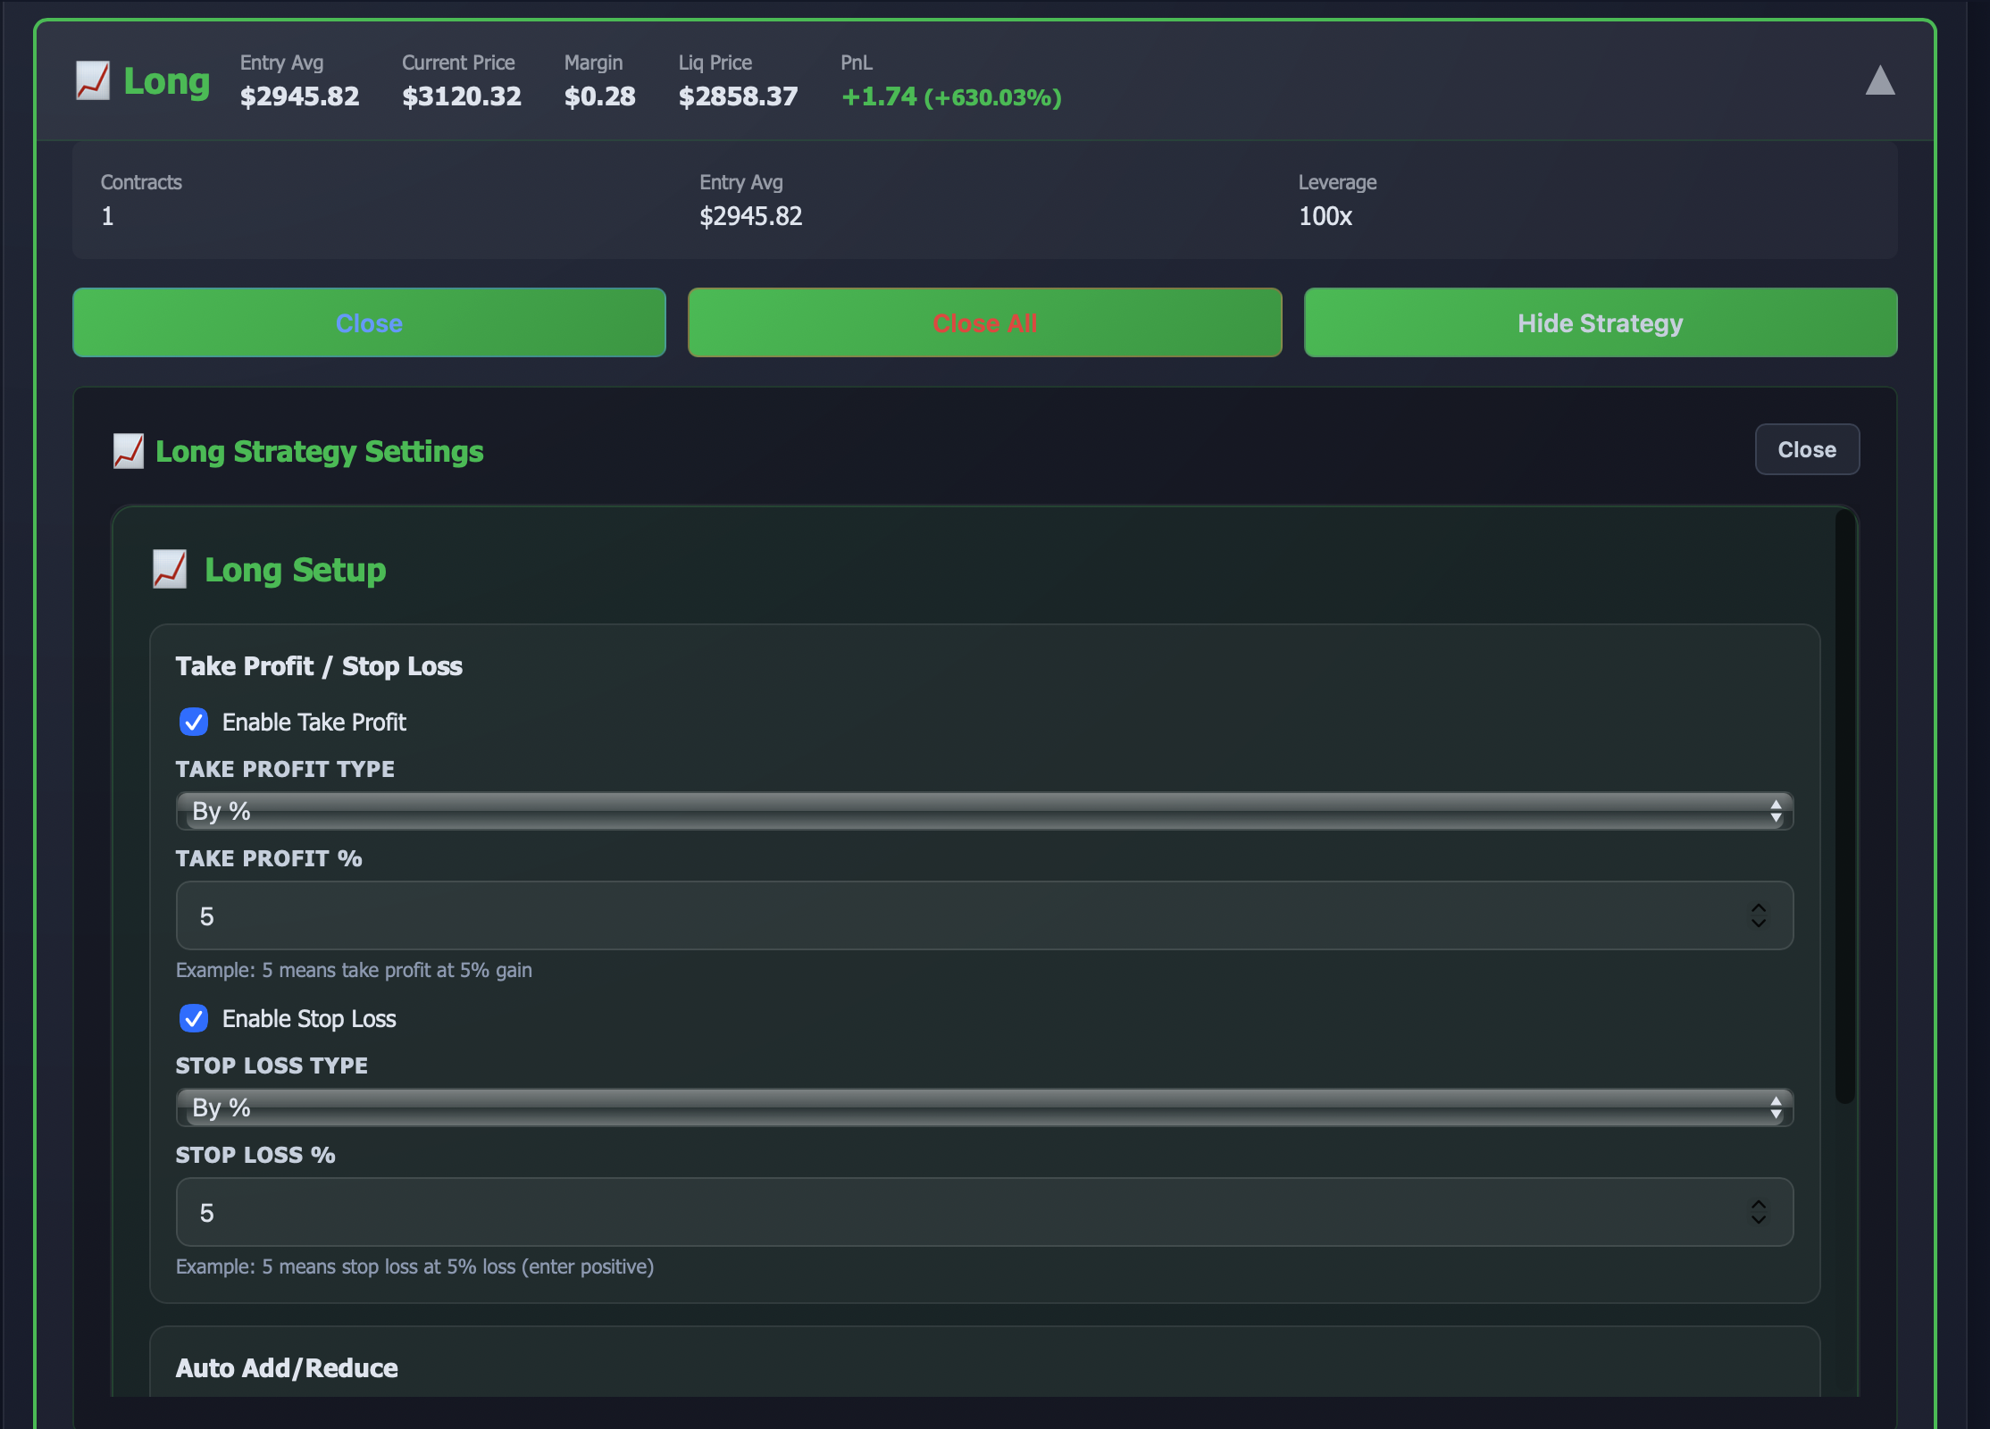Disable the Enable Stop Loss checkbox
The image size is (1990, 1429).
click(x=194, y=1019)
